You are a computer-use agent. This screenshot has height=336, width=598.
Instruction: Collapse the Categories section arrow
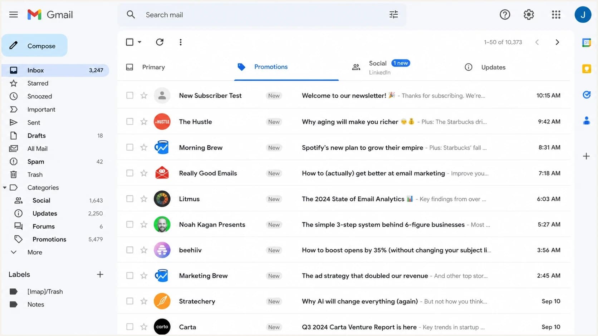coord(5,187)
